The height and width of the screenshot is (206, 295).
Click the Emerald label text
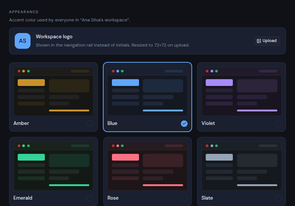click(x=23, y=198)
